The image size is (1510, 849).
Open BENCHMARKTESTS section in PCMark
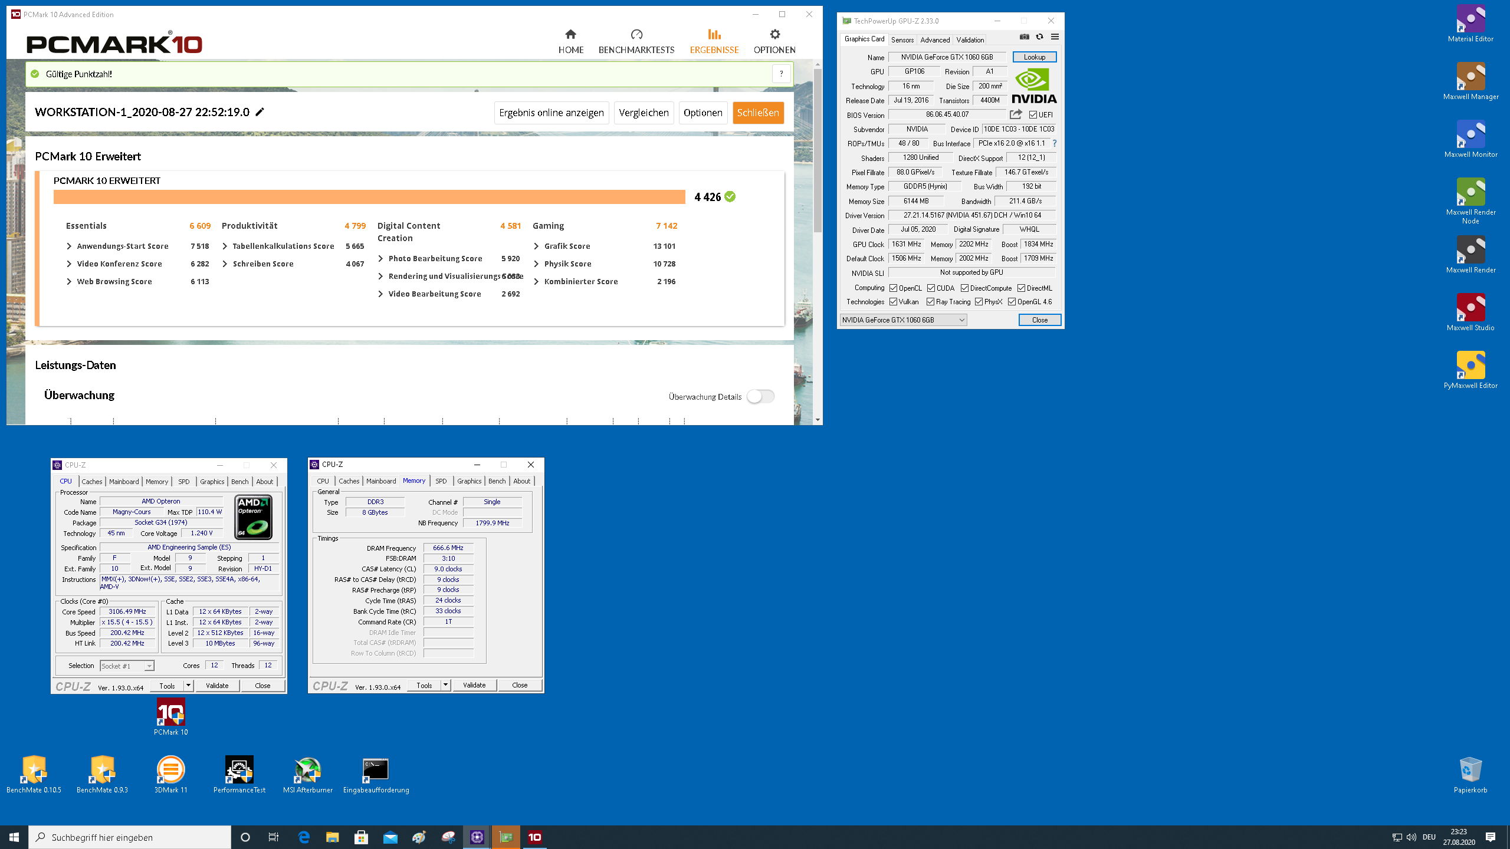coord(636,41)
